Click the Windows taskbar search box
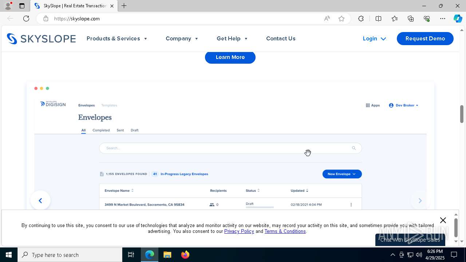This screenshot has width=466, height=262. tap(70, 255)
